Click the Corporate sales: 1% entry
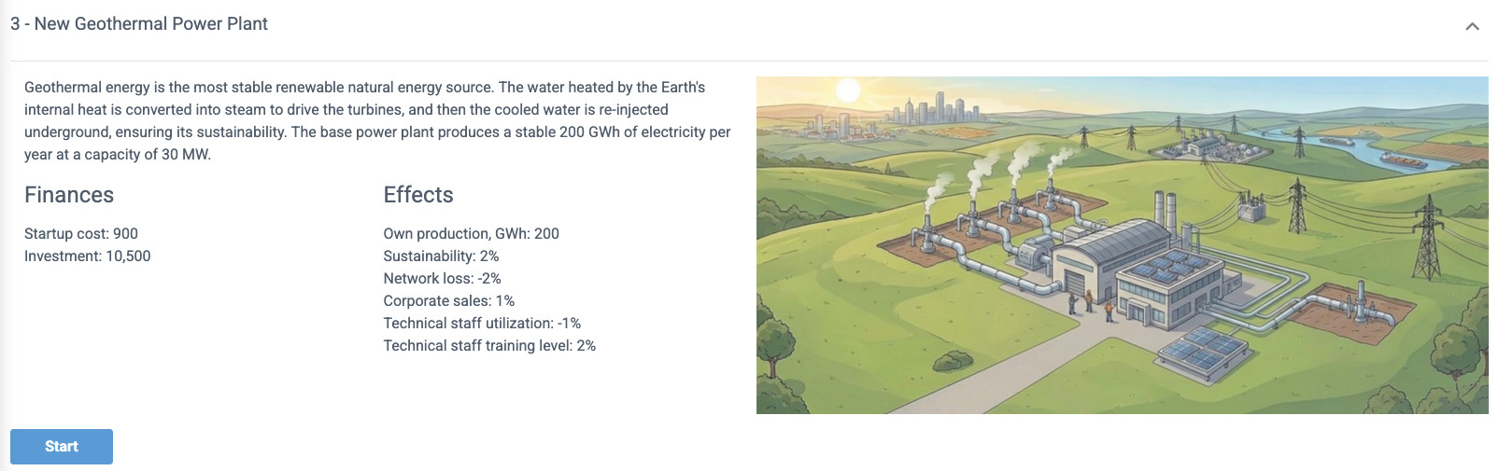 [449, 301]
